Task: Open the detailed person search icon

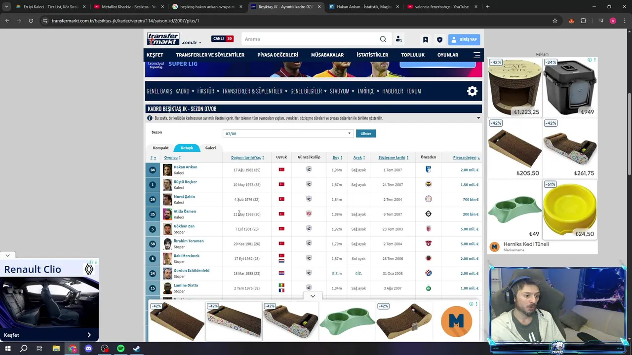Action: click(398, 39)
